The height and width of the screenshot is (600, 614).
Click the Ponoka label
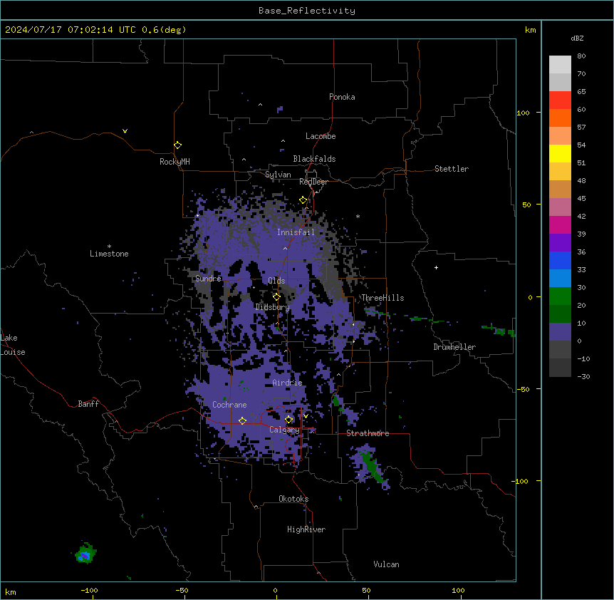[342, 97]
